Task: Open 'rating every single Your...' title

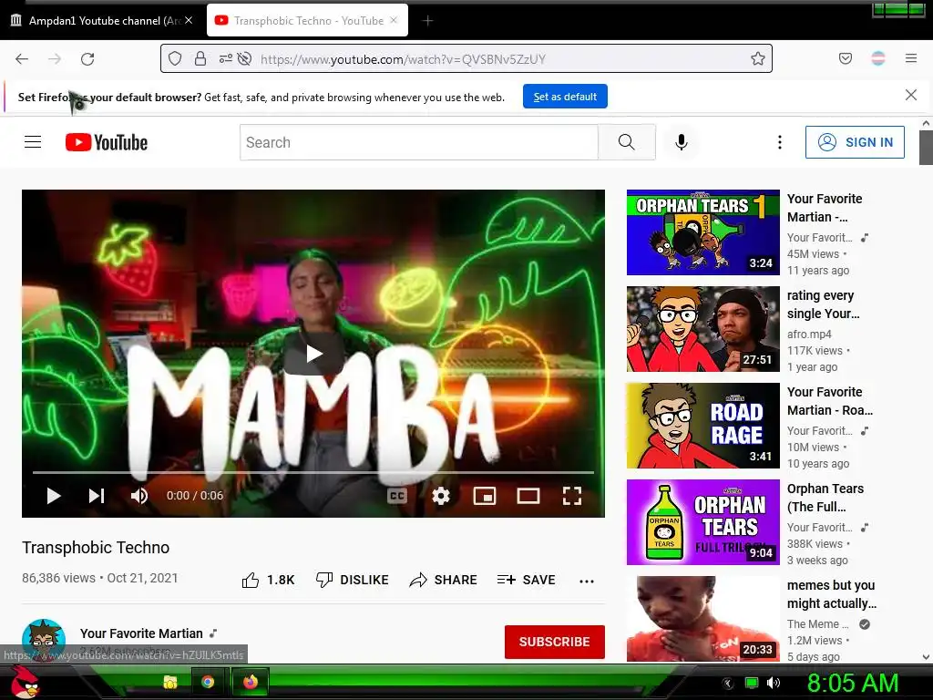Action: (823, 304)
